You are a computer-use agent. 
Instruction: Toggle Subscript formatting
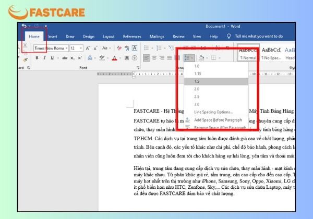[x=73, y=58]
